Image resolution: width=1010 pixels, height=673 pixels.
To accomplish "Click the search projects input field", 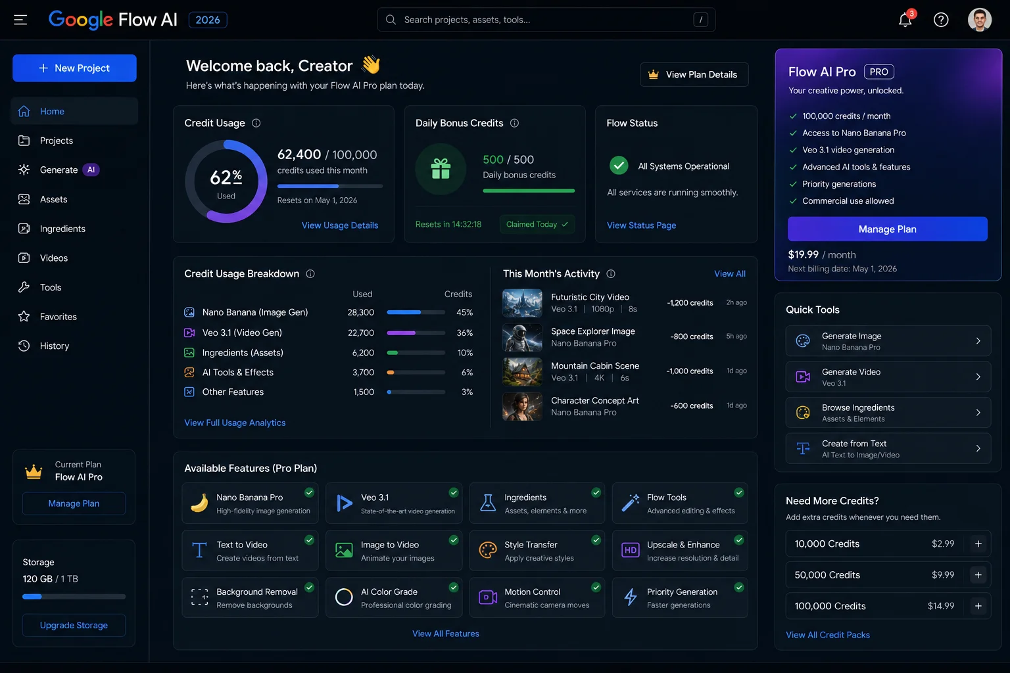I will (x=546, y=20).
